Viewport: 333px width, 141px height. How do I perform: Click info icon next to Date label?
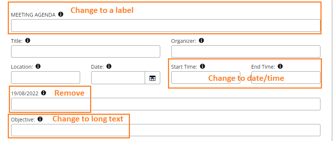point(109,66)
